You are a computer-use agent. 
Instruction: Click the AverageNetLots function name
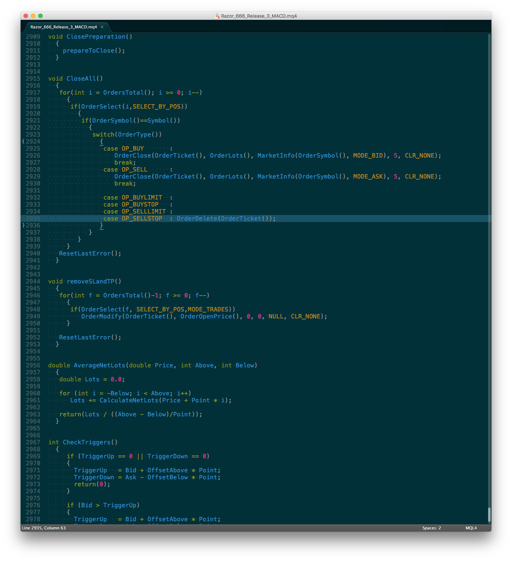click(x=99, y=365)
